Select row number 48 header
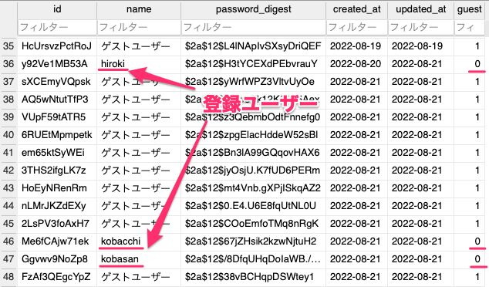Image resolution: width=489 pixels, height=287 pixels. [8, 277]
